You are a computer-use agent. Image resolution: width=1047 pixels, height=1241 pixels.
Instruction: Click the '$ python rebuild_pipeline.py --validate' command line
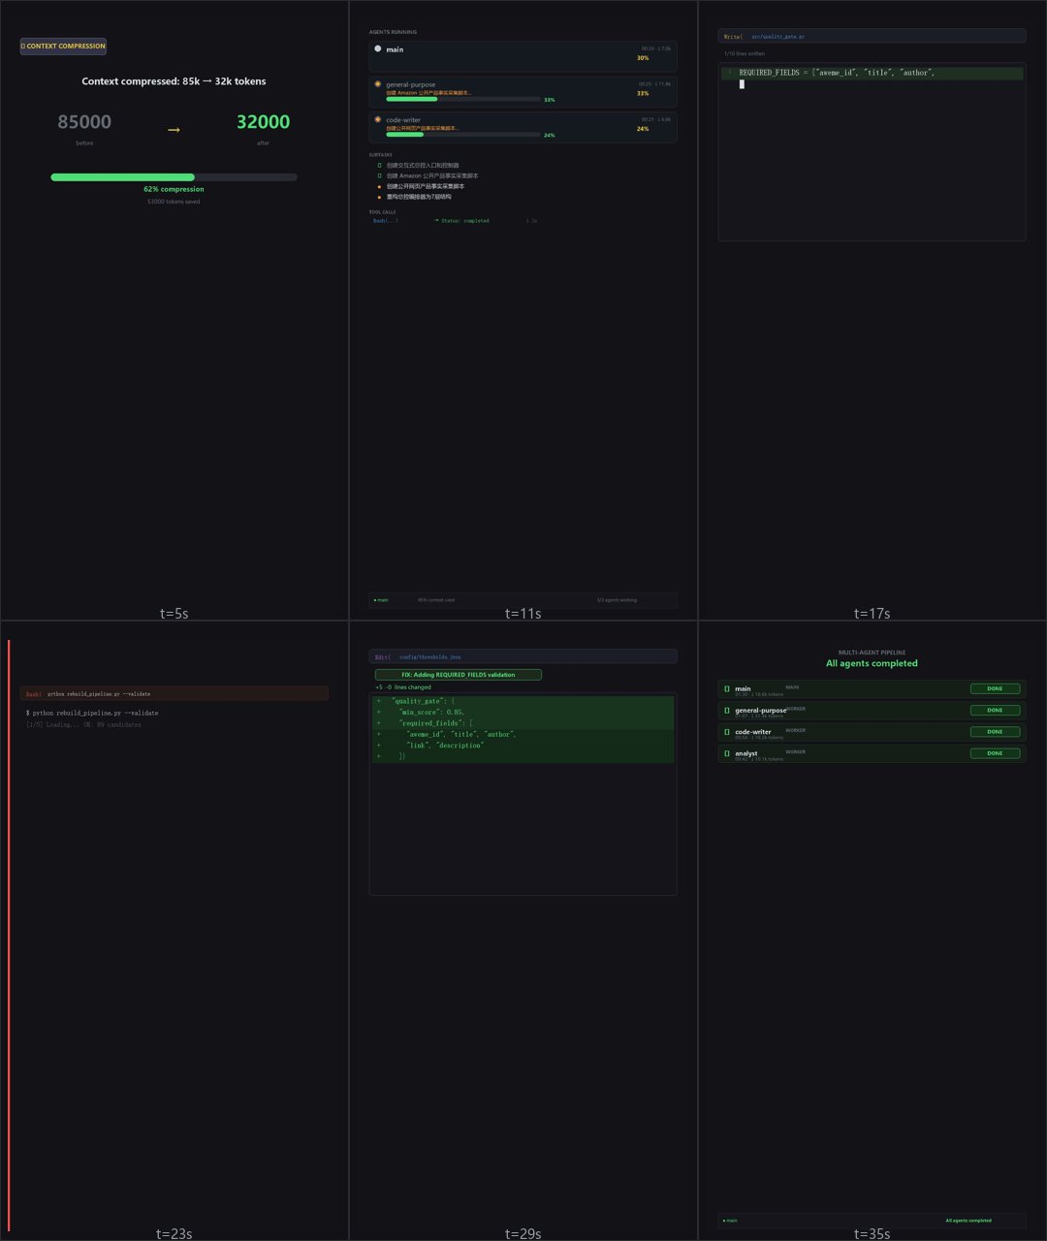click(92, 713)
